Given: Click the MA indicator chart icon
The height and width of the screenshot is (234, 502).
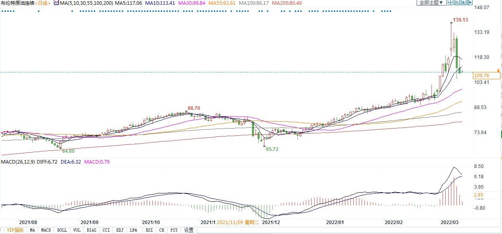Looking at the screenshot, I should coord(56,3).
